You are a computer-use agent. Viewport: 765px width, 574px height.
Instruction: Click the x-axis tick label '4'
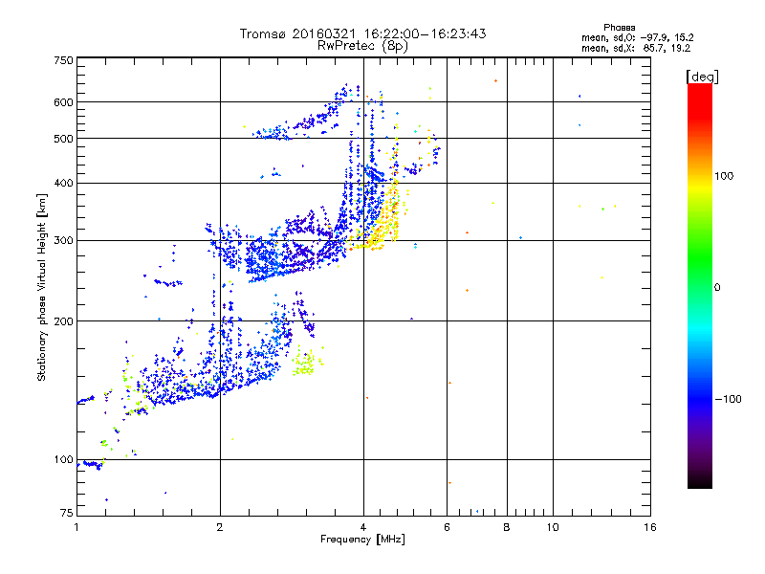click(x=363, y=527)
